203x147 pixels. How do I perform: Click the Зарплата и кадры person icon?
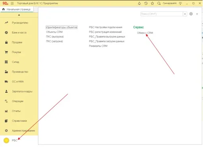click(x=6, y=91)
